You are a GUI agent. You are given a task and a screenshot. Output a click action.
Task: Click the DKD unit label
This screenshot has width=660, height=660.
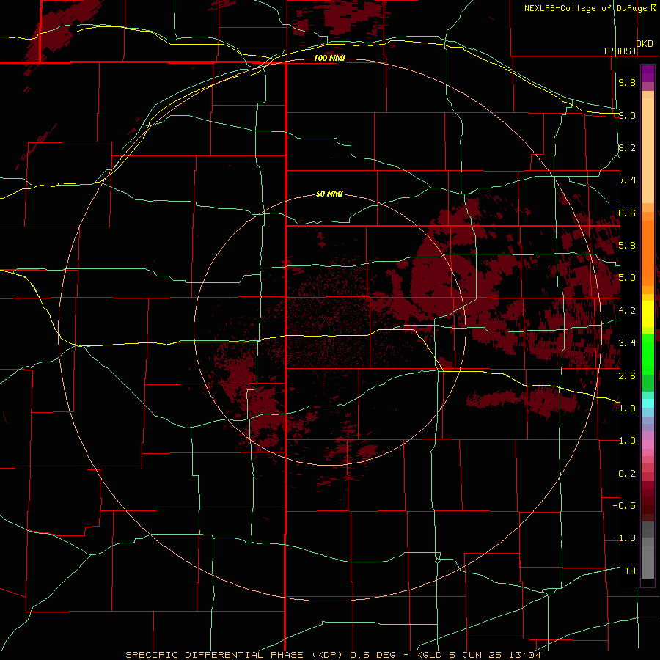coord(645,44)
